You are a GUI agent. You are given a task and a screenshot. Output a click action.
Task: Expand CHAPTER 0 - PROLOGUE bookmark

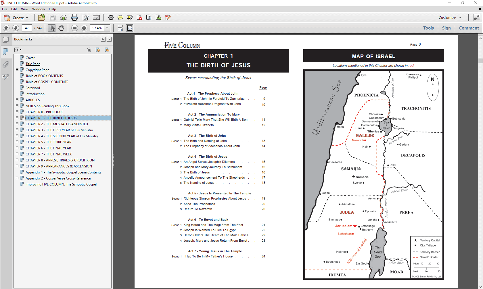click(17, 112)
